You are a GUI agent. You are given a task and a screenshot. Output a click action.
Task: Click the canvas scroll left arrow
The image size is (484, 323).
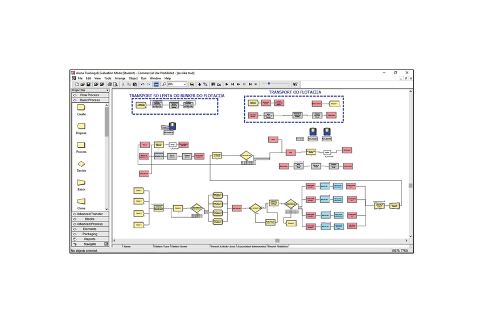[x=114, y=240]
